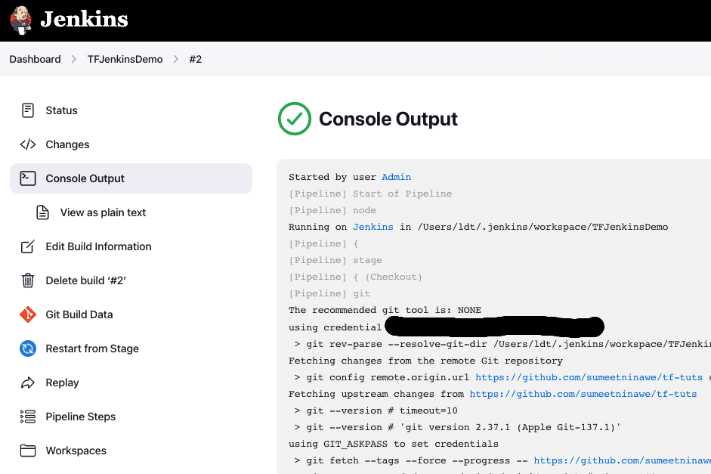Viewport: 711px width, 474px height.
Task: Click 'using GIT_ASKPASS to set credentials' line
Action: pos(394,444)
